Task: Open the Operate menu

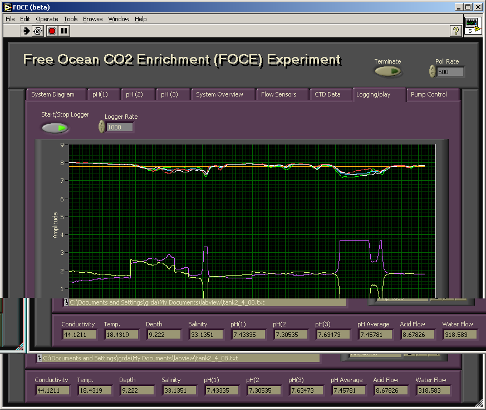Action: point(47,19)
